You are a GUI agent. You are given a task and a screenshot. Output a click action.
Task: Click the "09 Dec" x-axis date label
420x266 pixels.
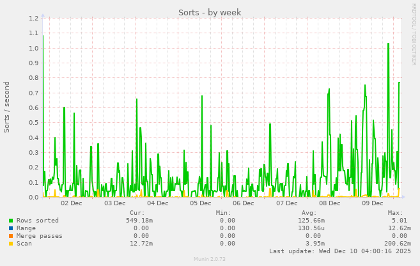pos(373,203)
